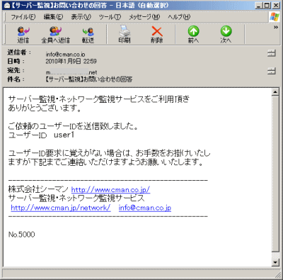Click the text '株式会社シーマン'
The image size is (283, 280).
38,189
